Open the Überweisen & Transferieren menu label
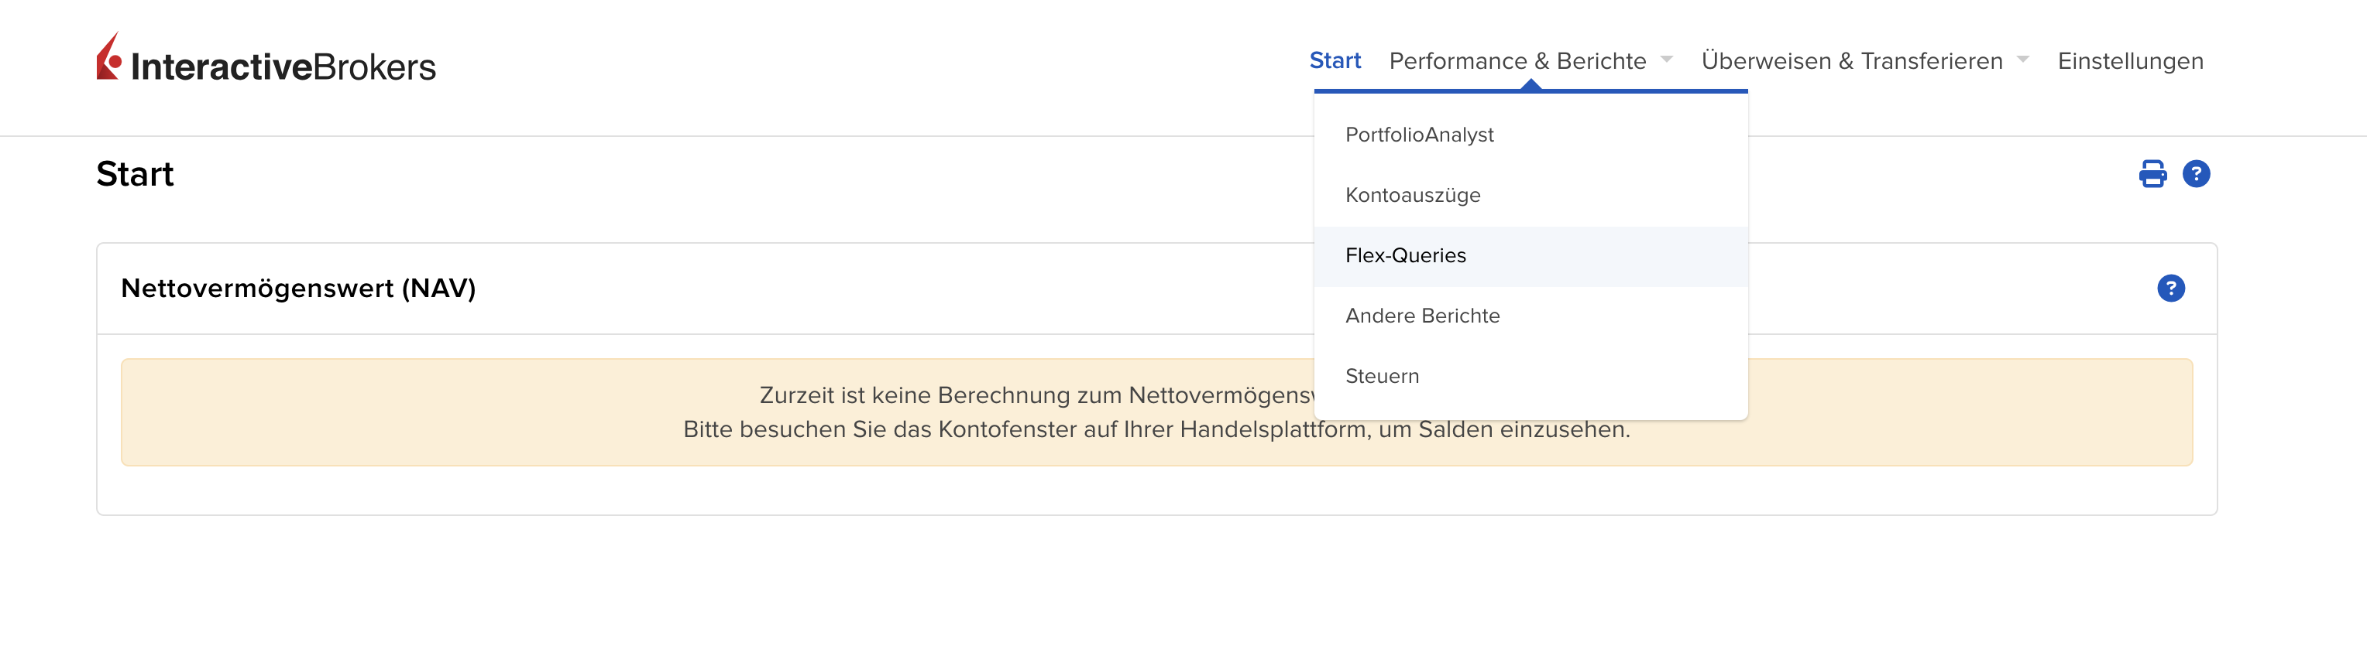 coord(1851,60)
